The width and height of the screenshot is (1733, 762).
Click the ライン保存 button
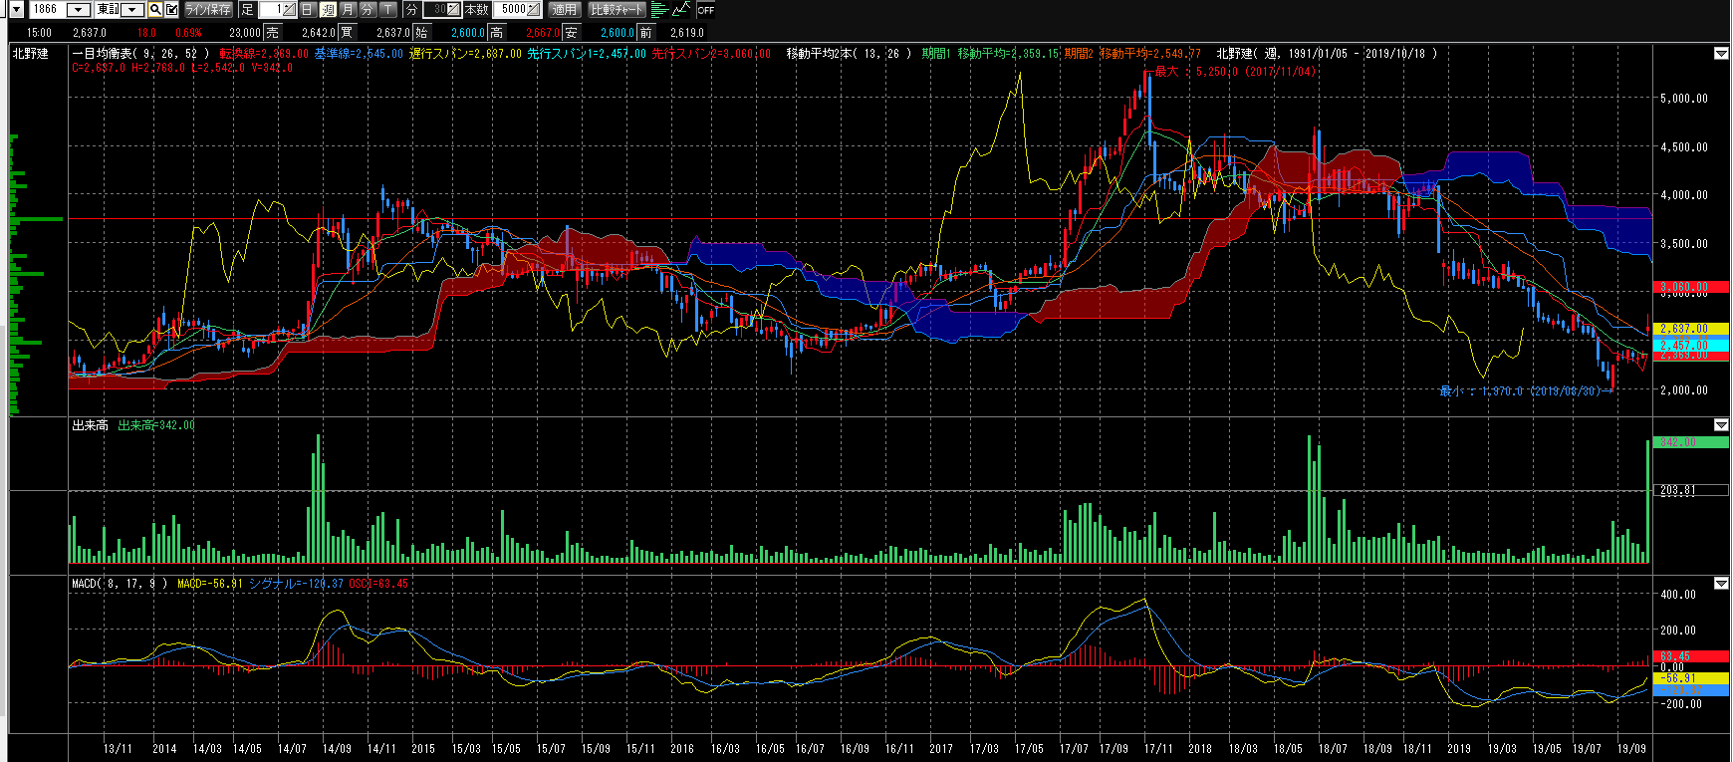point(208,10)
